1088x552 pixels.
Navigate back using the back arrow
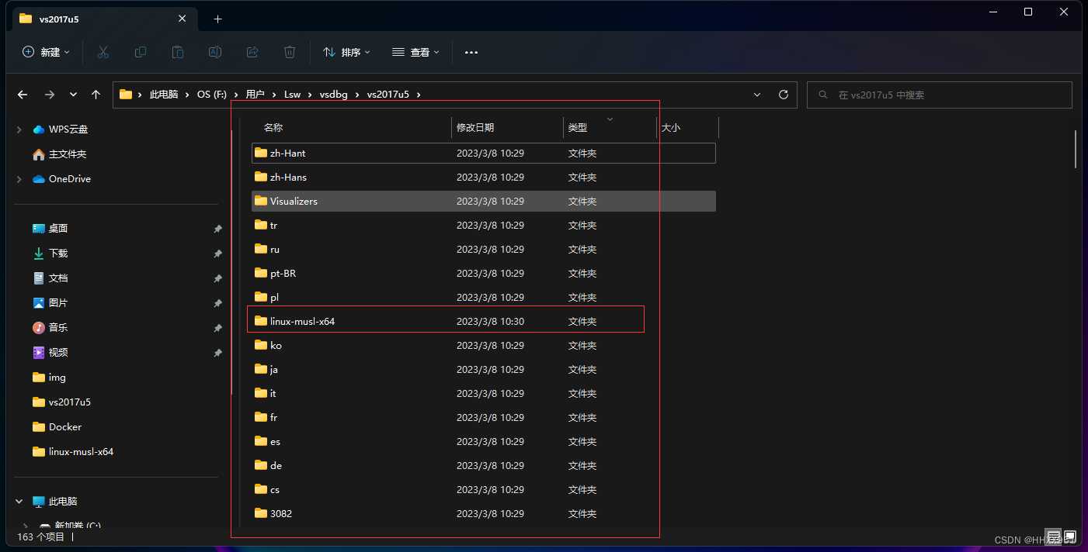click(22, 94)
